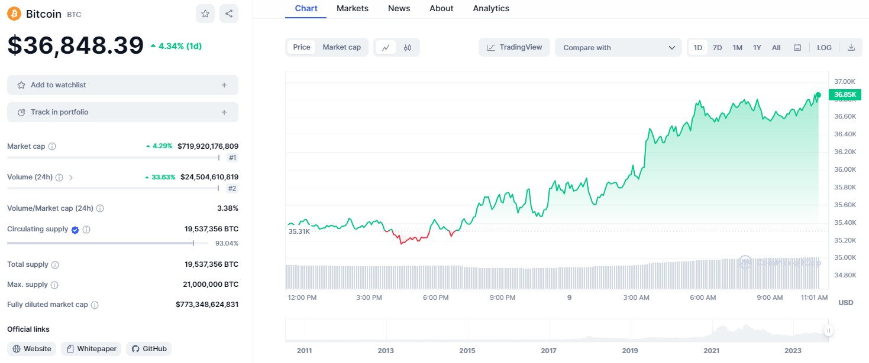
Task: Expand Track in portfolio plus
Action: [x=224, y=112]
